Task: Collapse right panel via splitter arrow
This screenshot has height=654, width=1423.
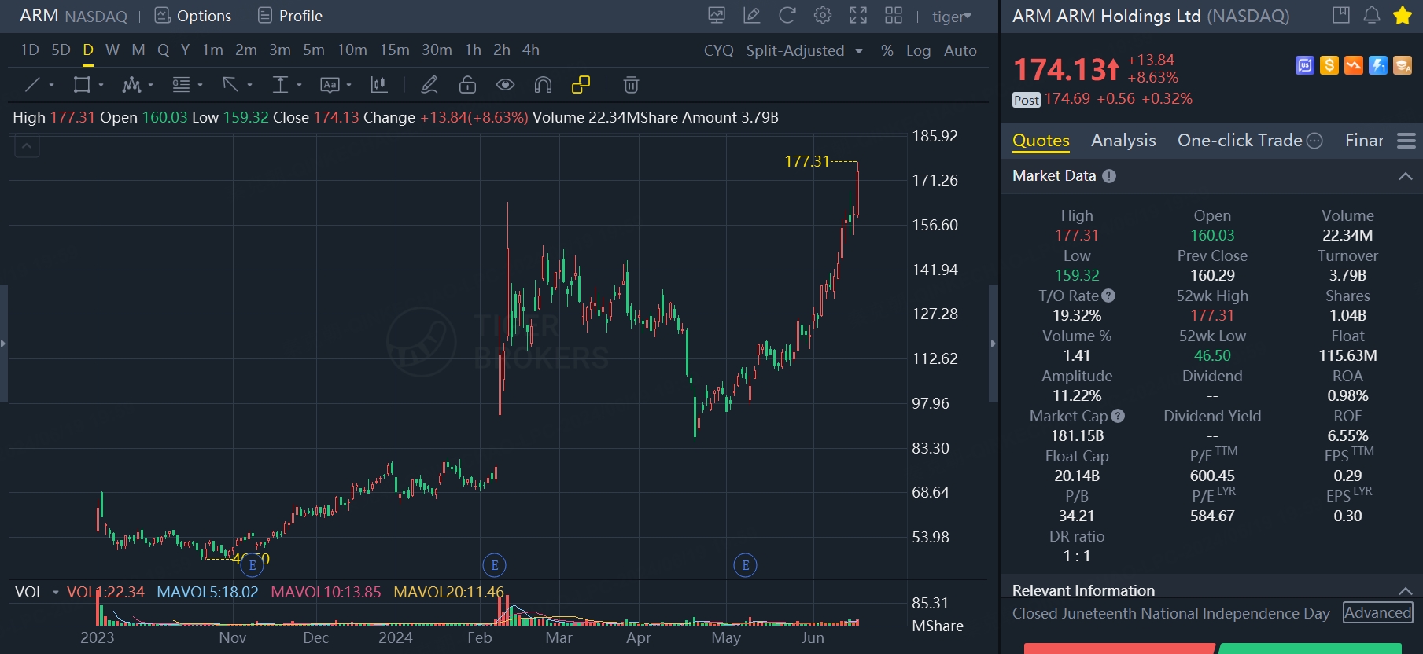Action: point(993,344)
